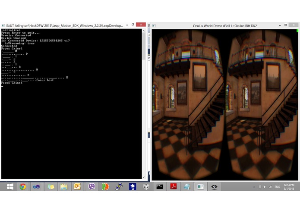Open the Windows Start button
Screen dimensions: 300x213
click(x=10, y=186)
